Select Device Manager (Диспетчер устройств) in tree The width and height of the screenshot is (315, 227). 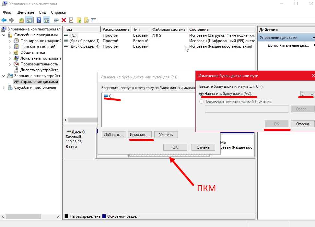[x=39, y=70]
